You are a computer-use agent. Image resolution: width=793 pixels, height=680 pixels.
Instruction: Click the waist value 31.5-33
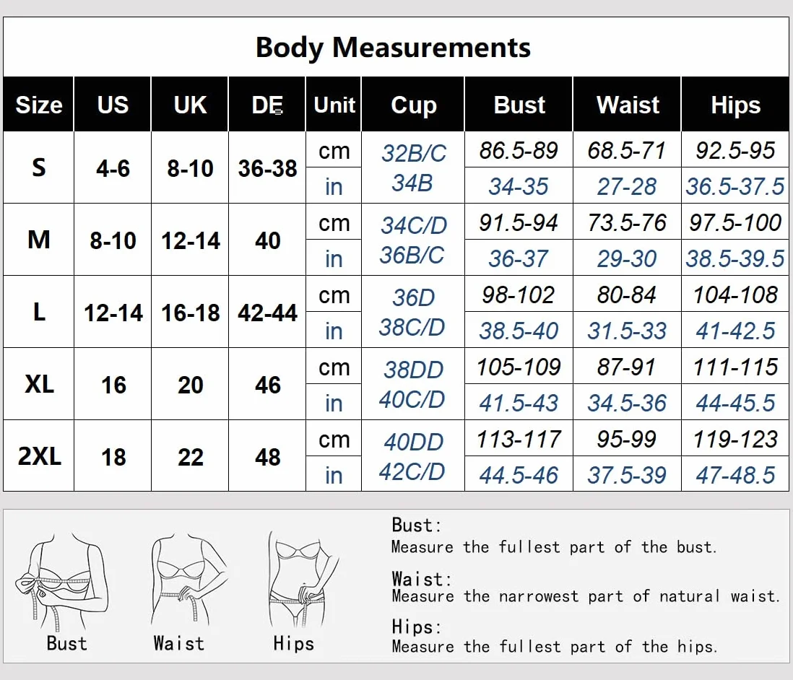click(627, 331)
